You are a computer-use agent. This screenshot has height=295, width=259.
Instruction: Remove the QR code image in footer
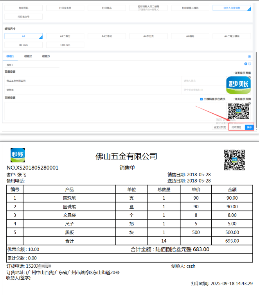coord(249,104)
